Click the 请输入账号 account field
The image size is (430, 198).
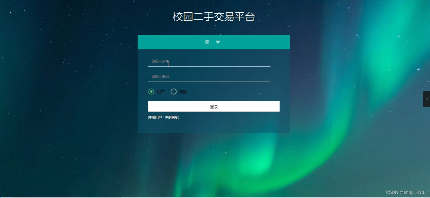209,61
